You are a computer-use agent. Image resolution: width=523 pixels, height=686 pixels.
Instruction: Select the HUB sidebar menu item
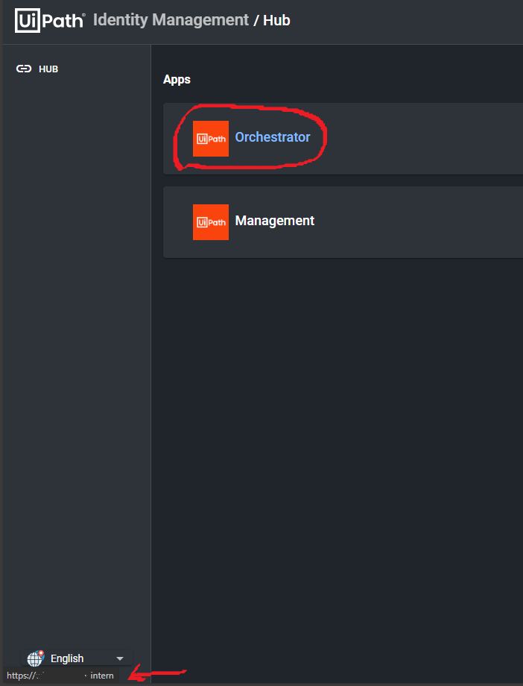coord(37,69)
